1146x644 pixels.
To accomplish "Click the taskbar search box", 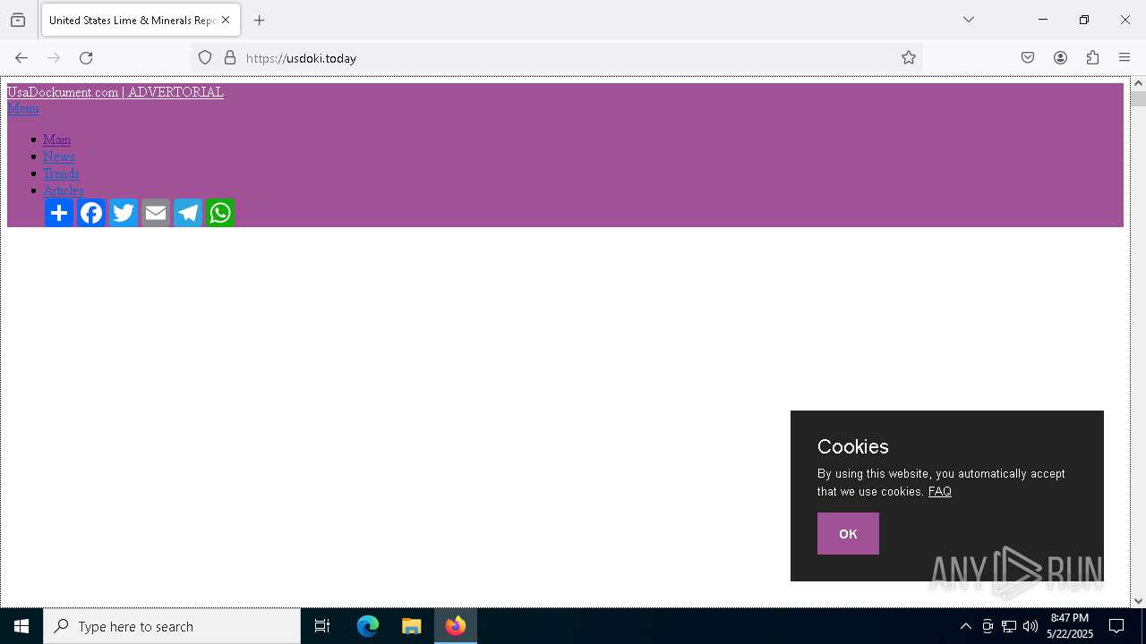I will point(172,626).
